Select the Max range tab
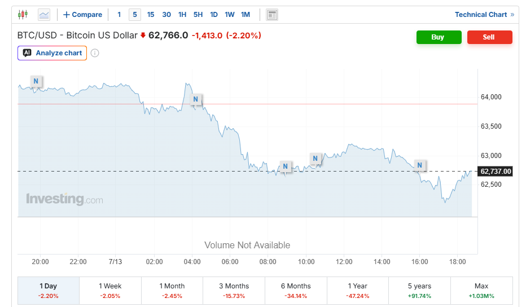526x307 pixels. pyautogui.click(x=481, y=291)
